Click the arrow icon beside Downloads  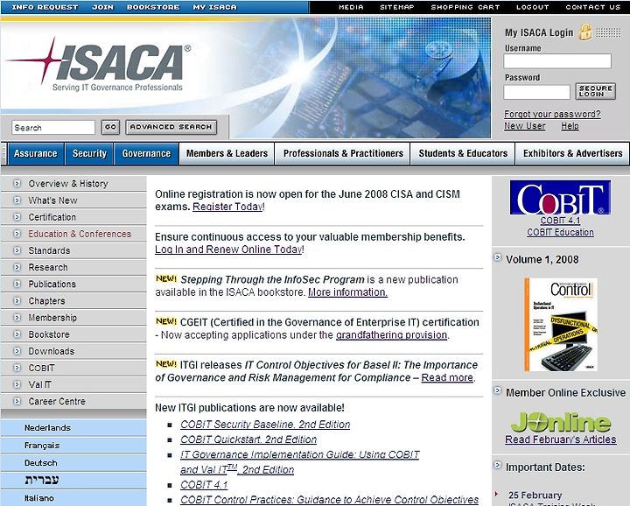(x=17, y=351)
